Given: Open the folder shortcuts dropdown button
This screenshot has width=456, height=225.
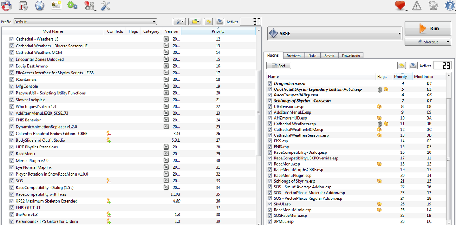Looking at the screenshot, I should 195,22.
